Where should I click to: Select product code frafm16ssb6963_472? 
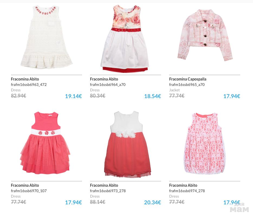(29, 85)
